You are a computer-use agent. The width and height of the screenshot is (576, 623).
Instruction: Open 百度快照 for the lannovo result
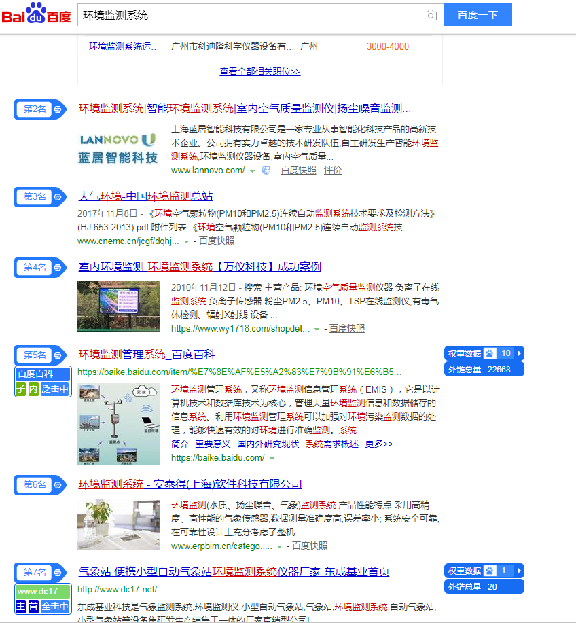click(298, 171)
